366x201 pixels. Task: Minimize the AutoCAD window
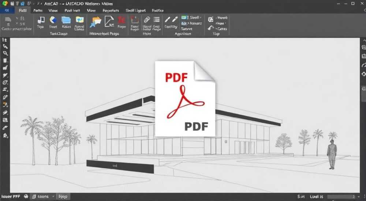346,4
